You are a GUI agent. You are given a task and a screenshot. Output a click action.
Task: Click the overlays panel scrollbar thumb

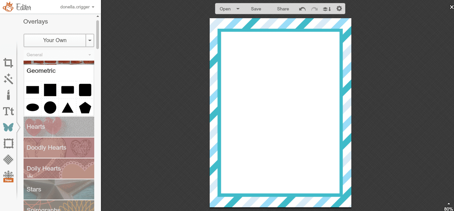click(98, 34)
